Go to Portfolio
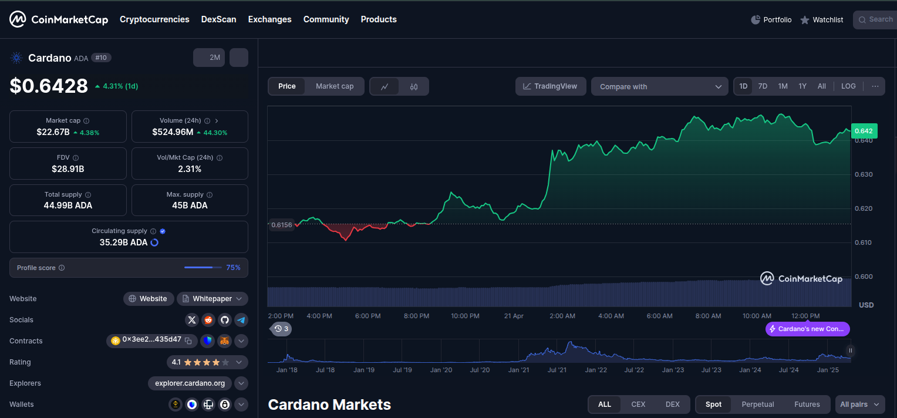 coord(771,20)
